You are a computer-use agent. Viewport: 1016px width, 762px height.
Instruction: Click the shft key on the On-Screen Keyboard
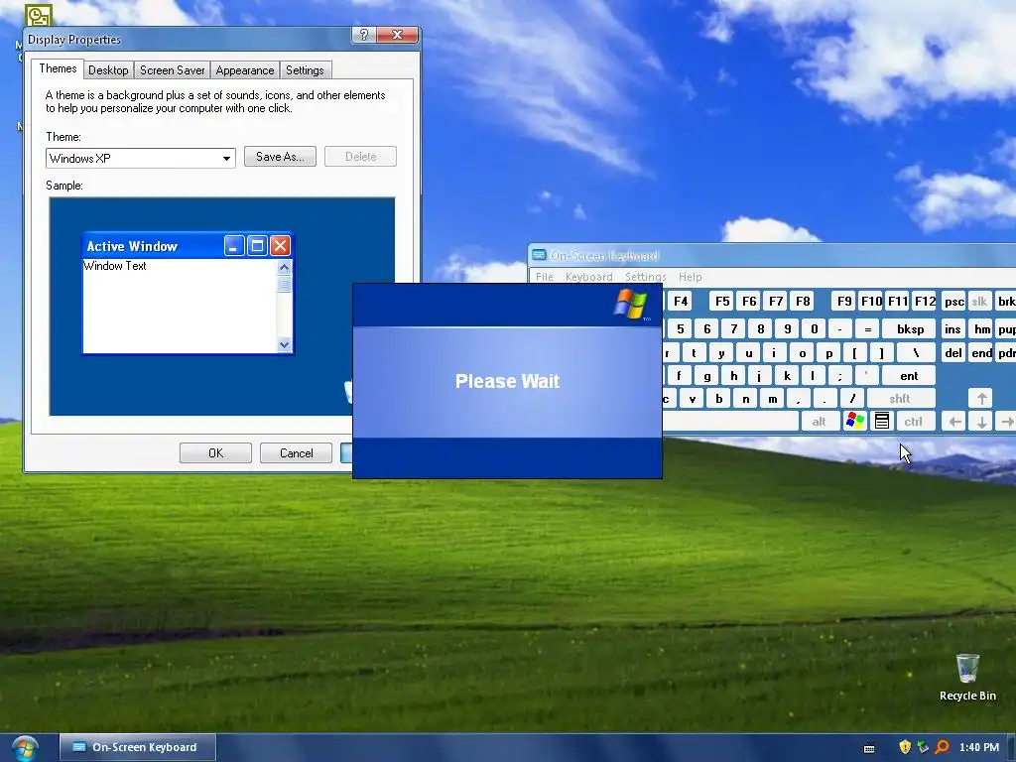900,399
